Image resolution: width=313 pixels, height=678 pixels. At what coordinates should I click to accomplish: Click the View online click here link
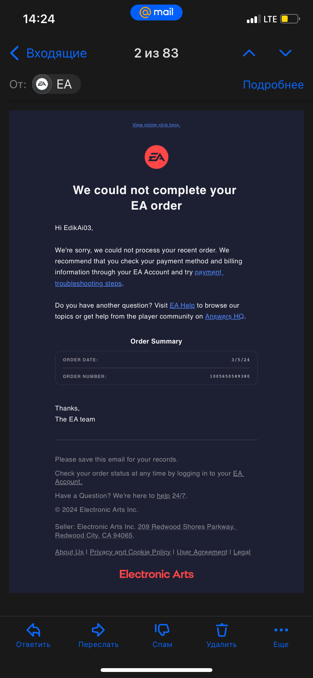156,125
